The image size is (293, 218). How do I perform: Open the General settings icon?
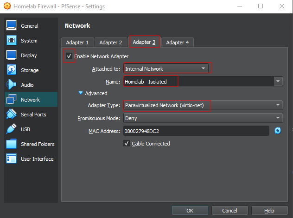coord(11,25)
